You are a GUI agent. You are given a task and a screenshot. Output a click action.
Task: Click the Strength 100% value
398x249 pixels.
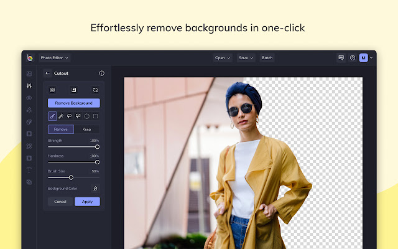(95, 141)
